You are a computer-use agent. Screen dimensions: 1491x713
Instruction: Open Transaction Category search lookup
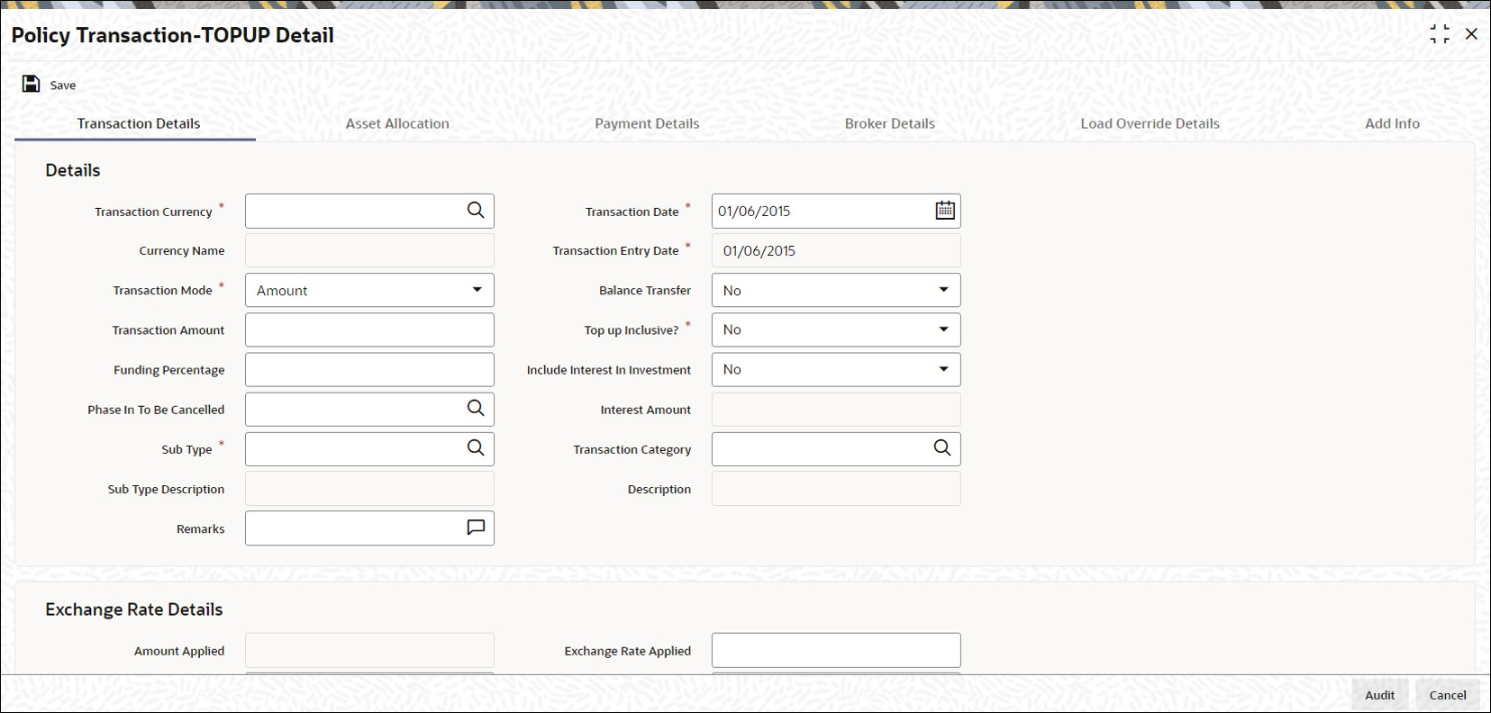tap(942, 448)
